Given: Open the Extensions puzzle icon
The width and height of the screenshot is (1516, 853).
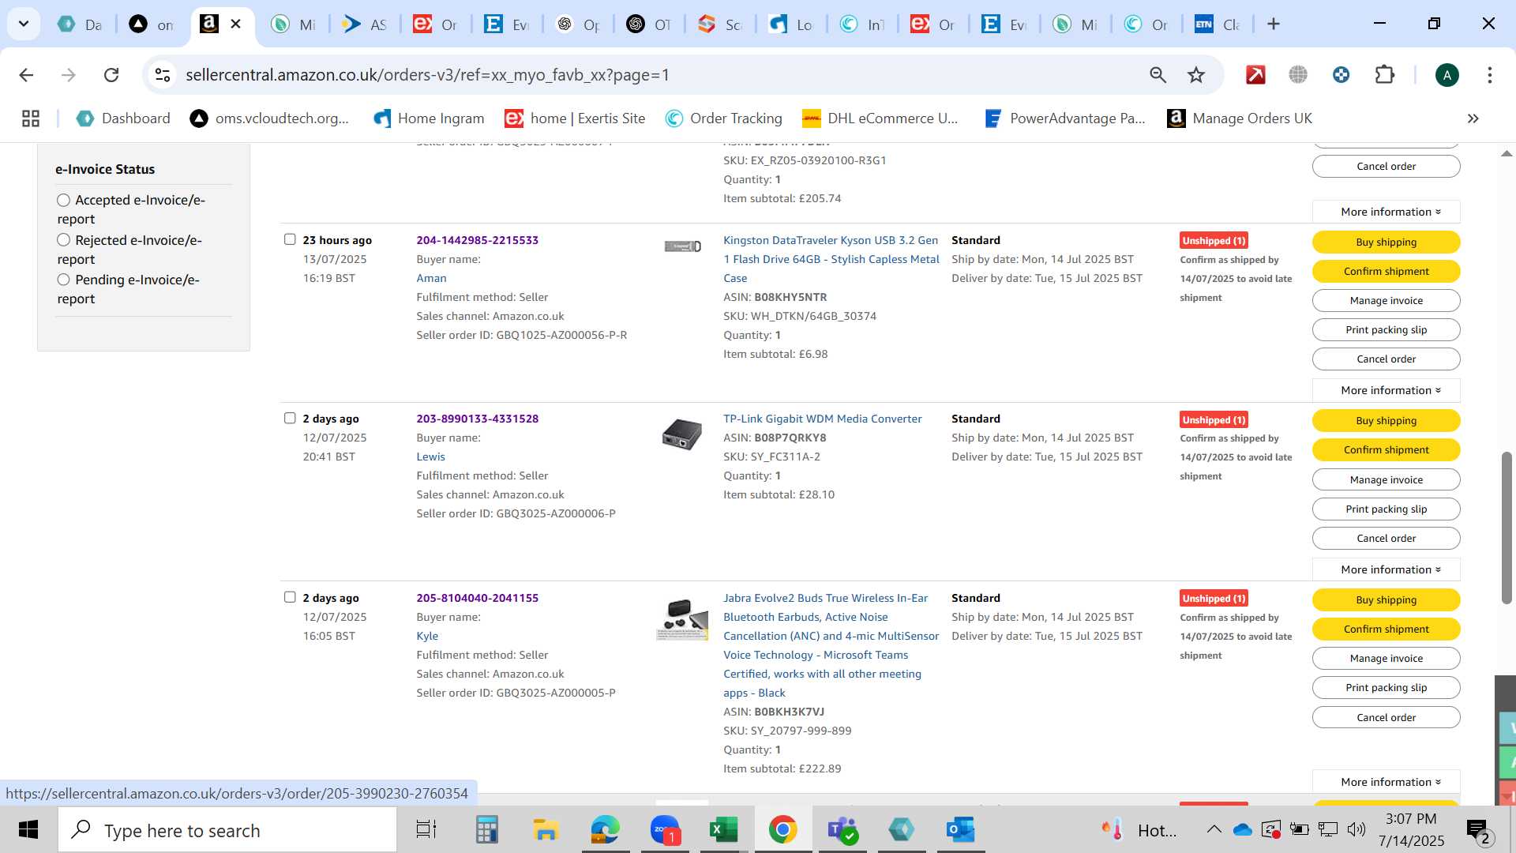Looking at the screenshot, I should 1384,75.
